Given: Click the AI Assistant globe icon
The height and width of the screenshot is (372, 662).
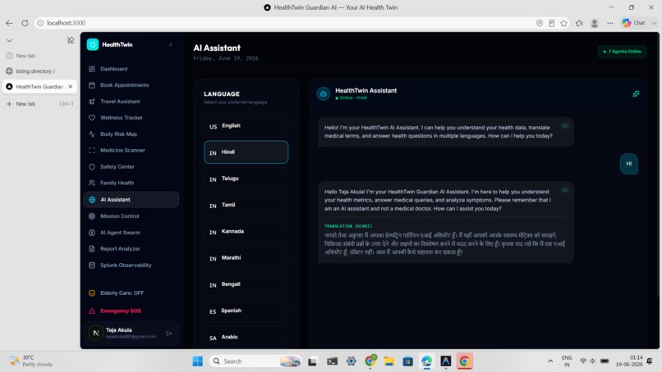Looking at the screenshot, I should tap(92, 200).
